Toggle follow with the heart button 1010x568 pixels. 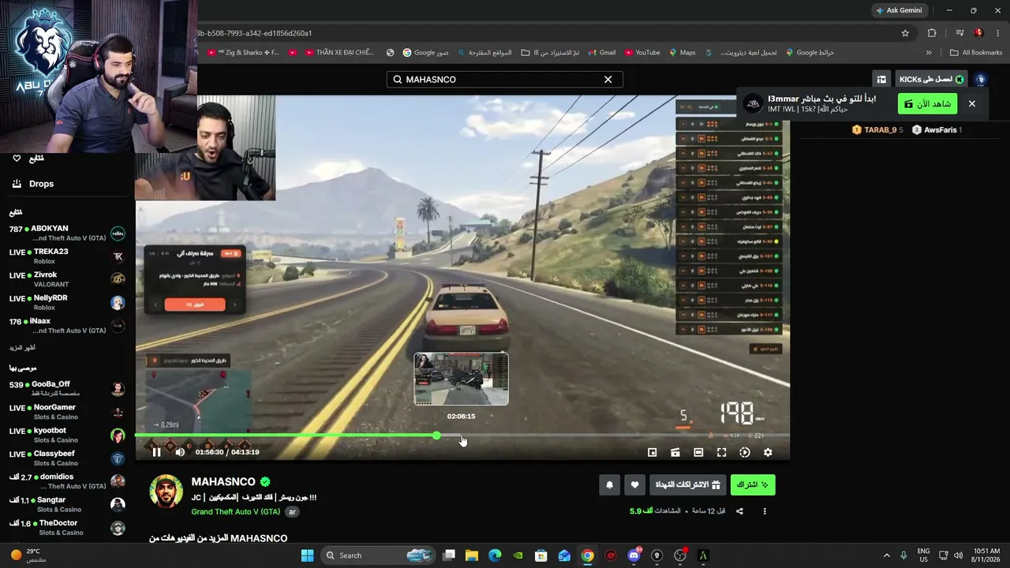[x=634, y=484]
